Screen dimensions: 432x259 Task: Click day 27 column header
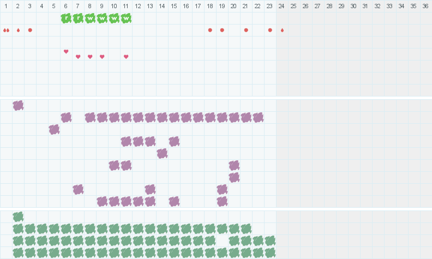coord(318,6)
